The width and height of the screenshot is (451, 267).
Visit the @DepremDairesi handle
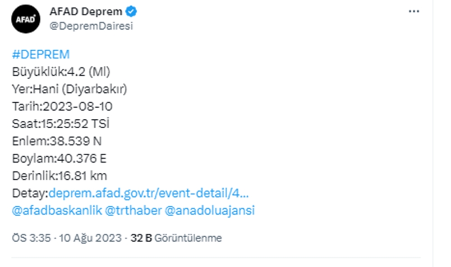click(x=91, y=26)
